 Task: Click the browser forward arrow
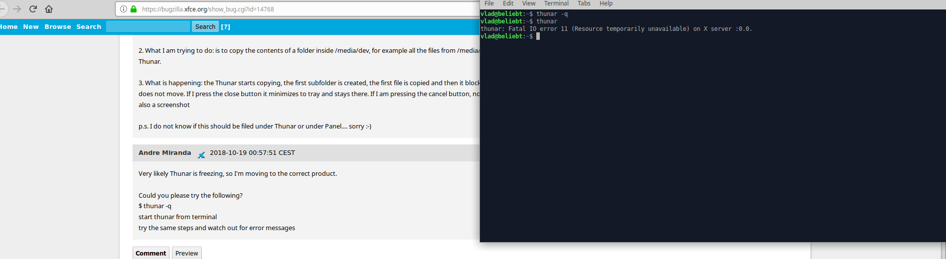[x=17, y=9]
